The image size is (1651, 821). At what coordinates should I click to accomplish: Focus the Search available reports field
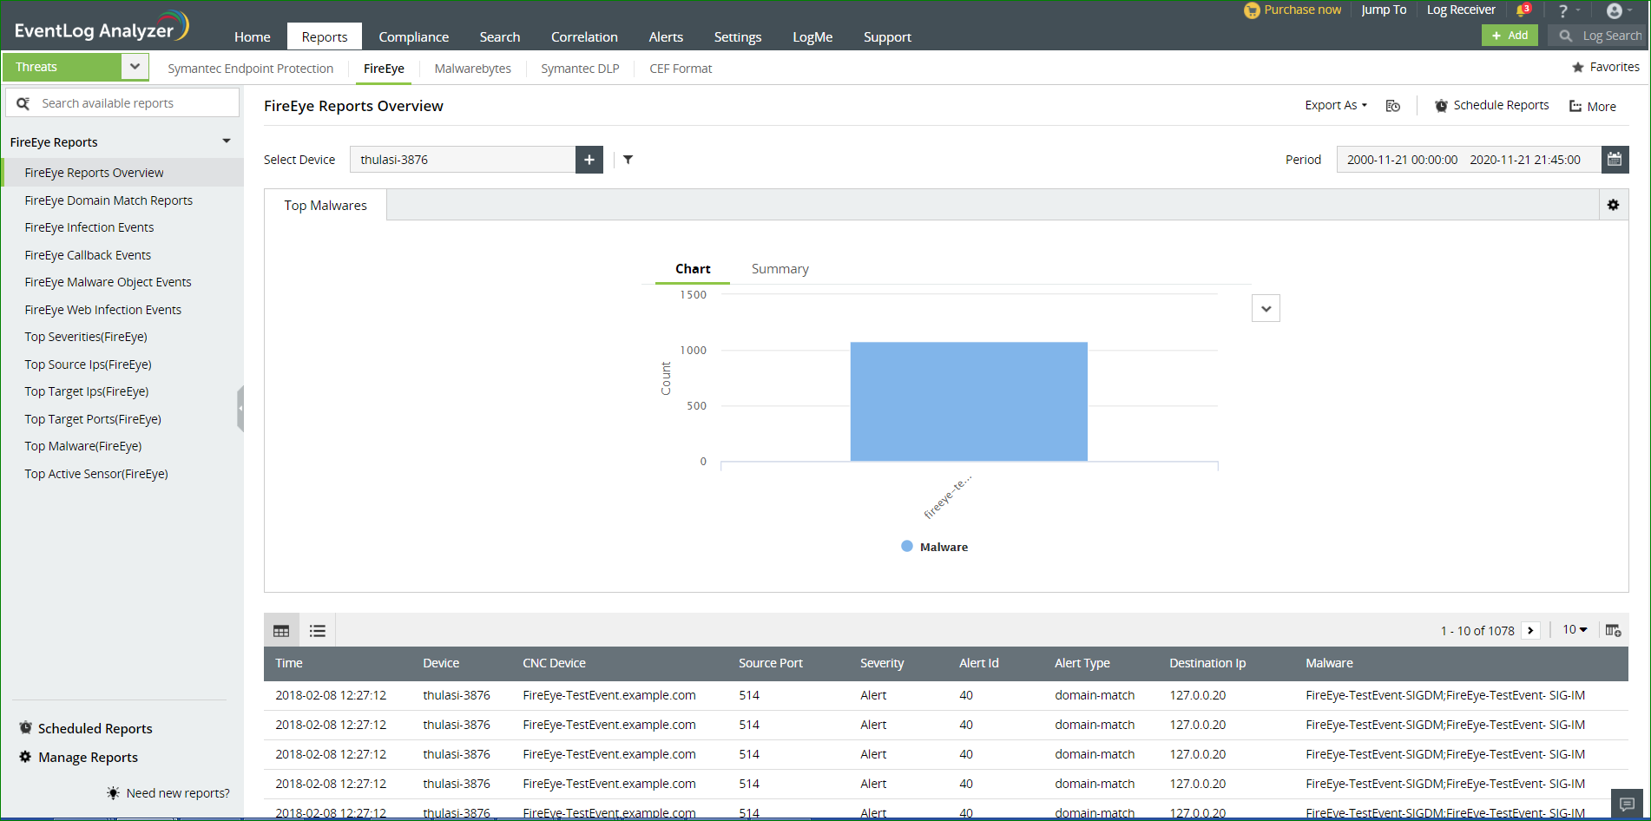coord(123,103)
